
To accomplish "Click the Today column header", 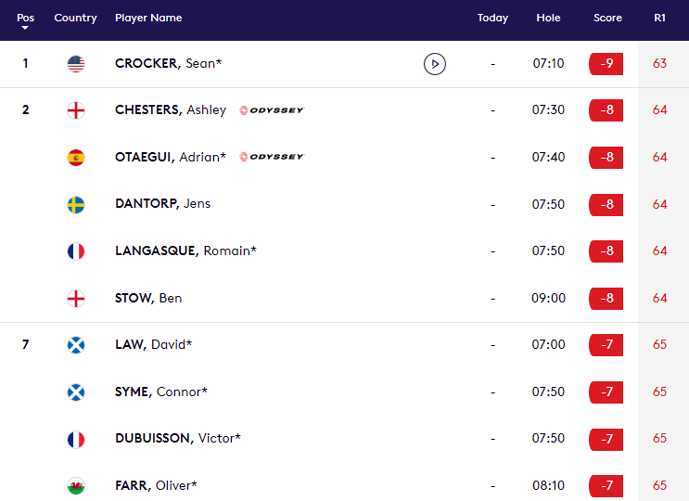I will tap(492, 18).
